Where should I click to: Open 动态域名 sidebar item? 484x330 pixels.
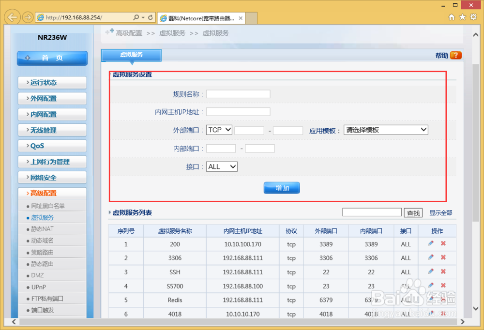42,240
